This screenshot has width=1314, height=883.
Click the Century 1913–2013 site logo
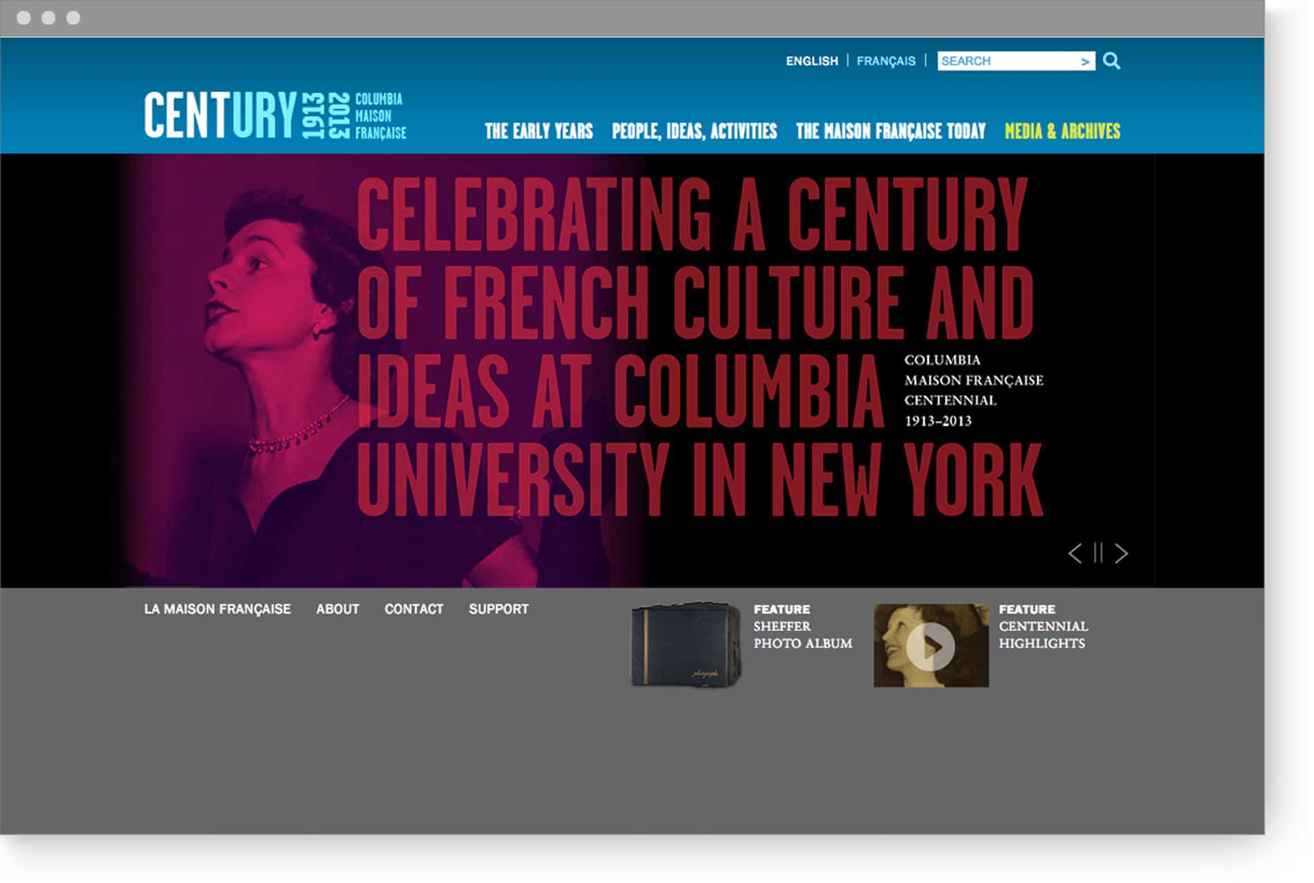(x=275, y=115)
